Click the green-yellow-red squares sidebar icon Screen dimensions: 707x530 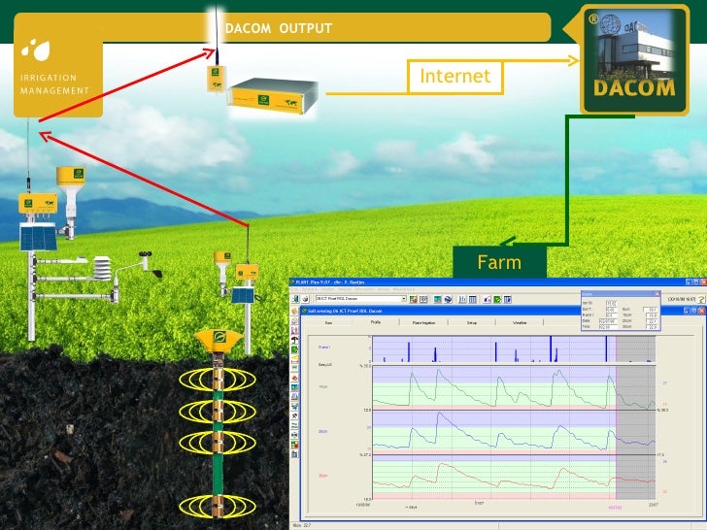[x=294, y=445]
